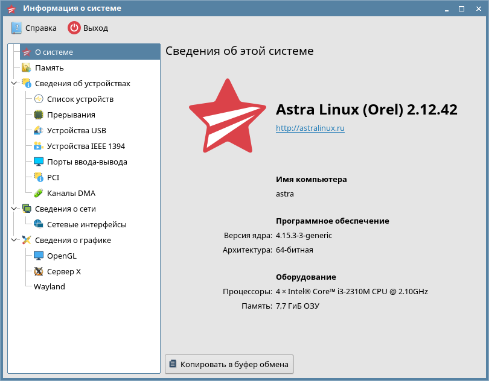
Task: Click the OpenGL monitor icon
Action: coord(39,256)
